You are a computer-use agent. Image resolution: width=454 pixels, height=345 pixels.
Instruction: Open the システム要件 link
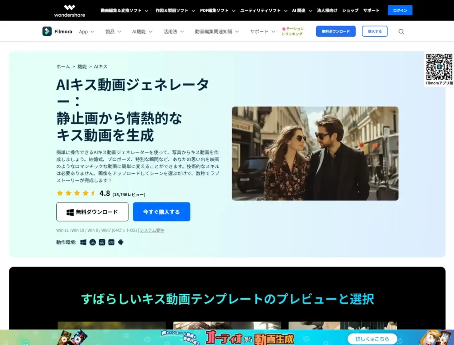coord(152,230)
